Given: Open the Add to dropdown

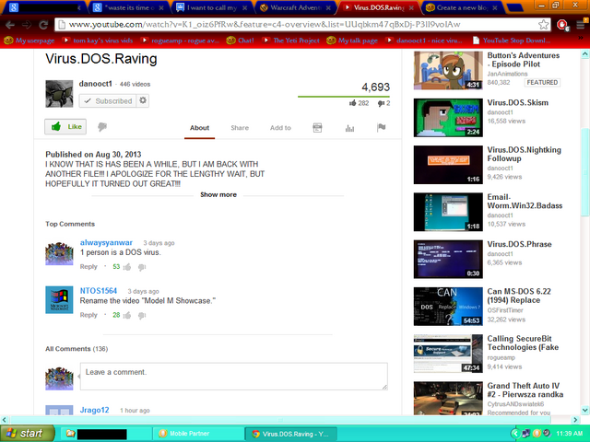Looking at the screenshot, I should [x=280, y=128].
